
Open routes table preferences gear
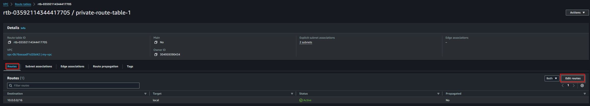(582, 86)
